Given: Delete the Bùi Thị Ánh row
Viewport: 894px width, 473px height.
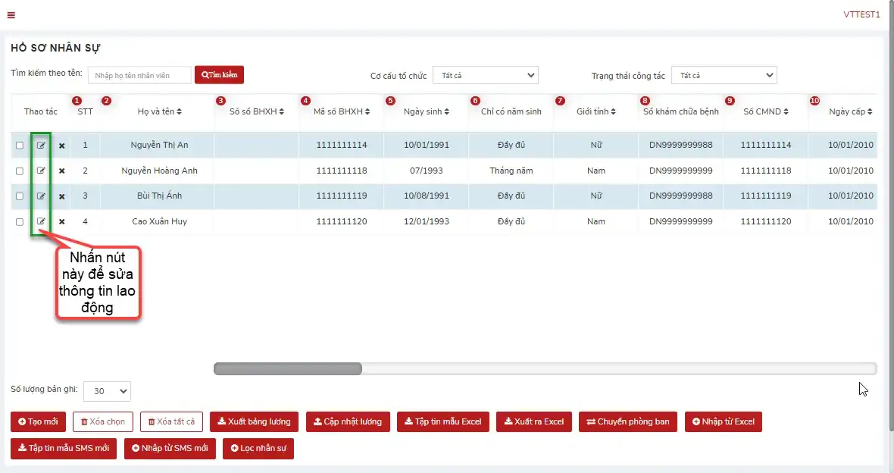Looking at the screenshot, I should point(61,196).
